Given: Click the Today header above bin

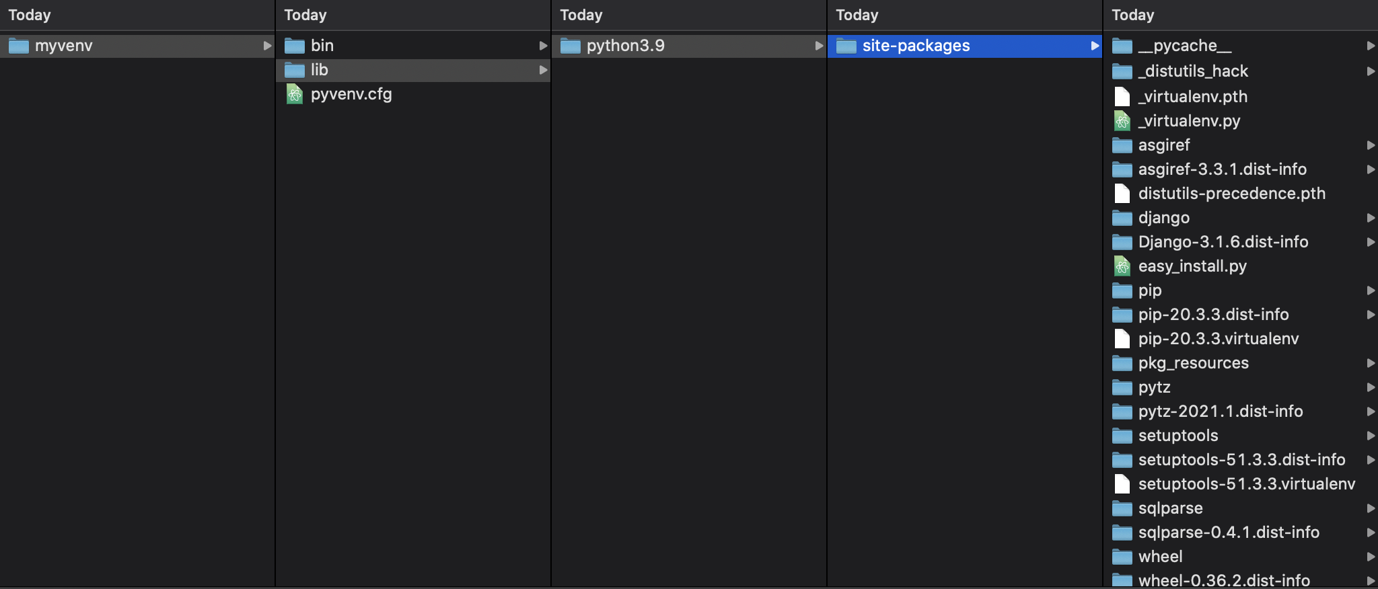Looking at the screenshot, I should (x=305, y=15).
